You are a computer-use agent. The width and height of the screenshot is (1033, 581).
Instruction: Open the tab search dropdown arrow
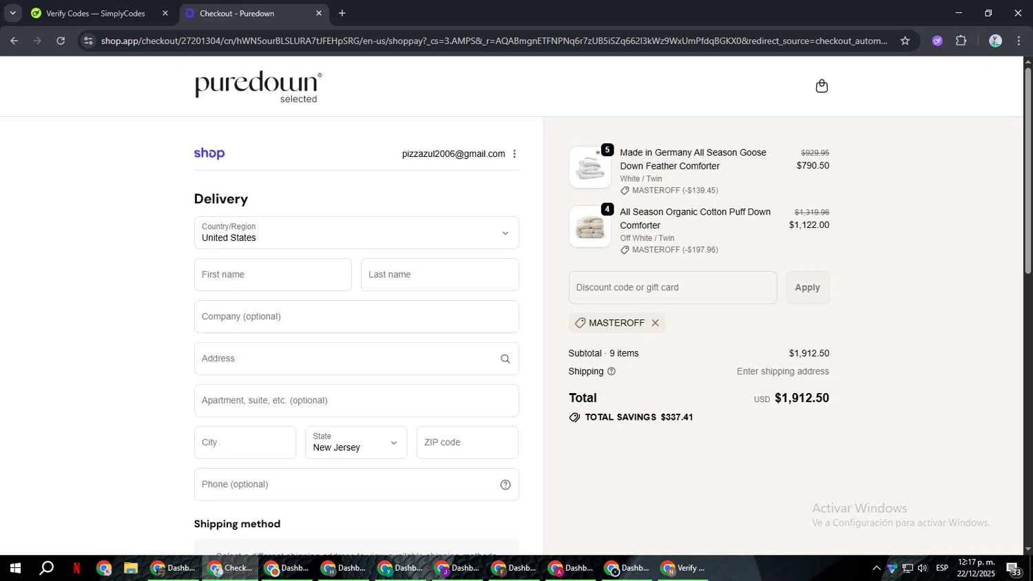(12, 13)
